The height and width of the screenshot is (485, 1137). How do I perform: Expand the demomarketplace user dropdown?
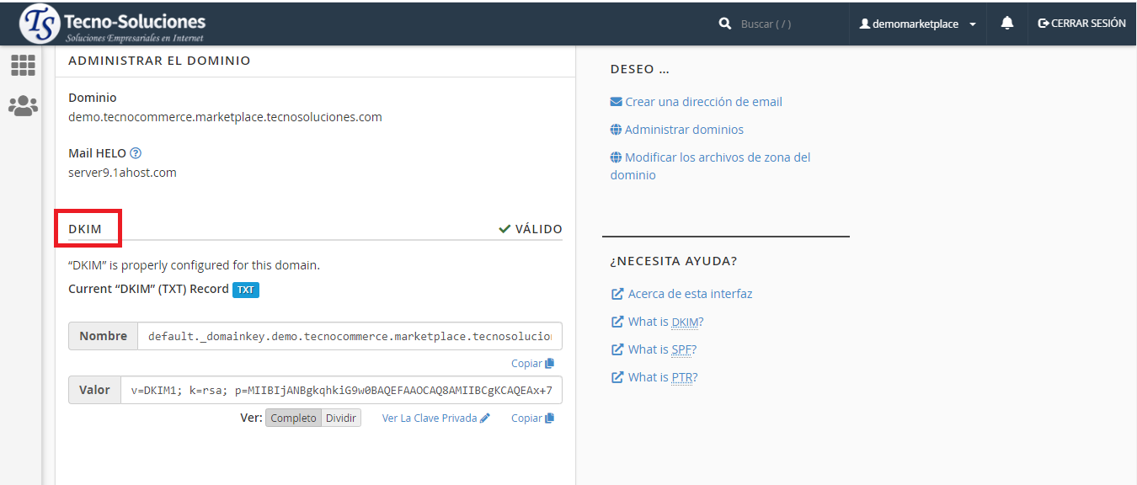(917, 24)
